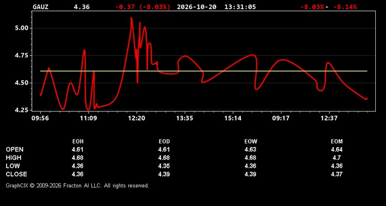This screenshot has height=206, width=386.
Task: Click the EOM column header
Action: (x=337, y=142)
